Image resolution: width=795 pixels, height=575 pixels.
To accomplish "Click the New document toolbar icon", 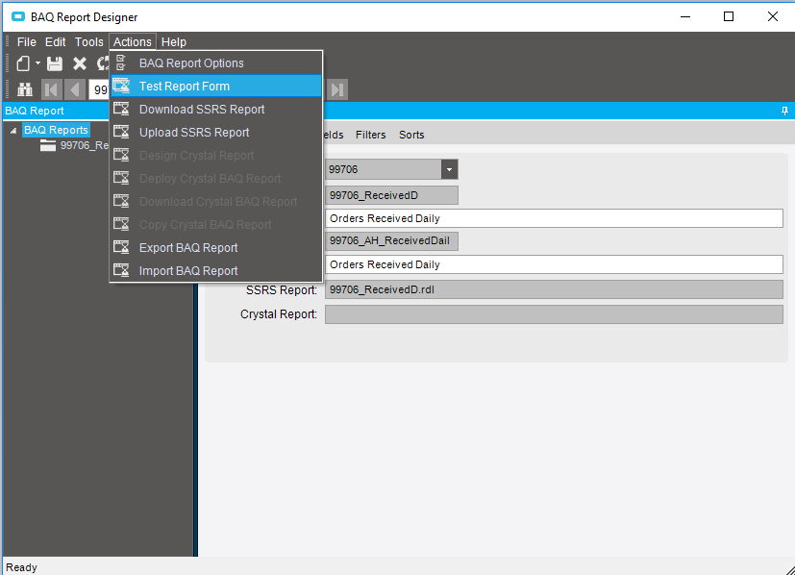I will click(23, 63).
